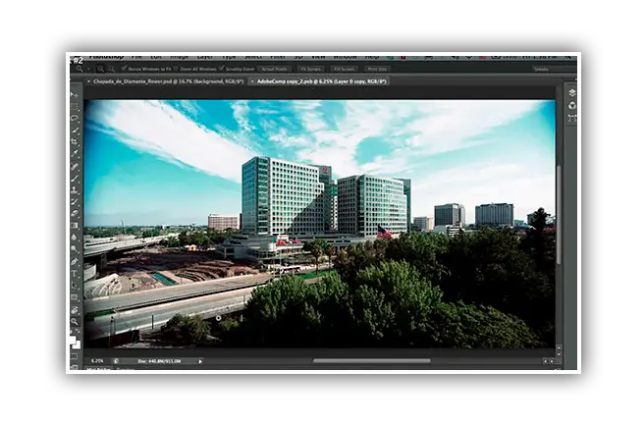Expand the status bar Doc info arrow

pyautogui.click(x=200, y=361)
